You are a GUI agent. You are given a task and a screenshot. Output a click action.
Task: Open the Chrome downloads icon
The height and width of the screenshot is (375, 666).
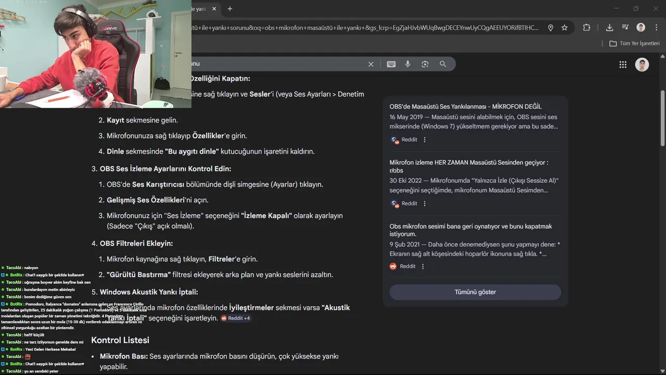coord(610,28)
